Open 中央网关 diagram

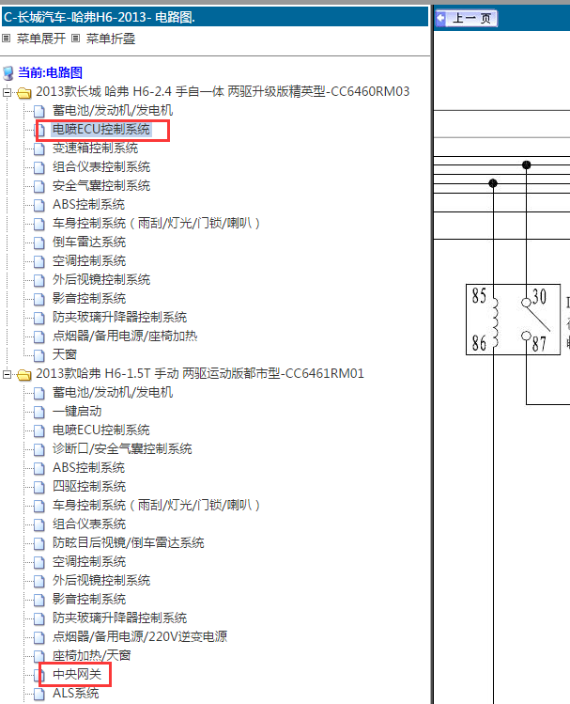(77, 674)
